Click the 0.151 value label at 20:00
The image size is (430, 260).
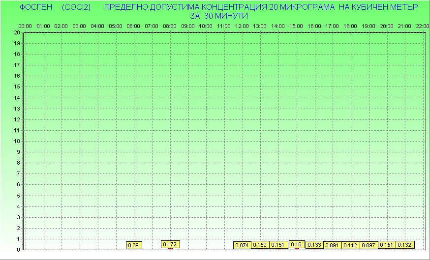click(x=387, y=245)
